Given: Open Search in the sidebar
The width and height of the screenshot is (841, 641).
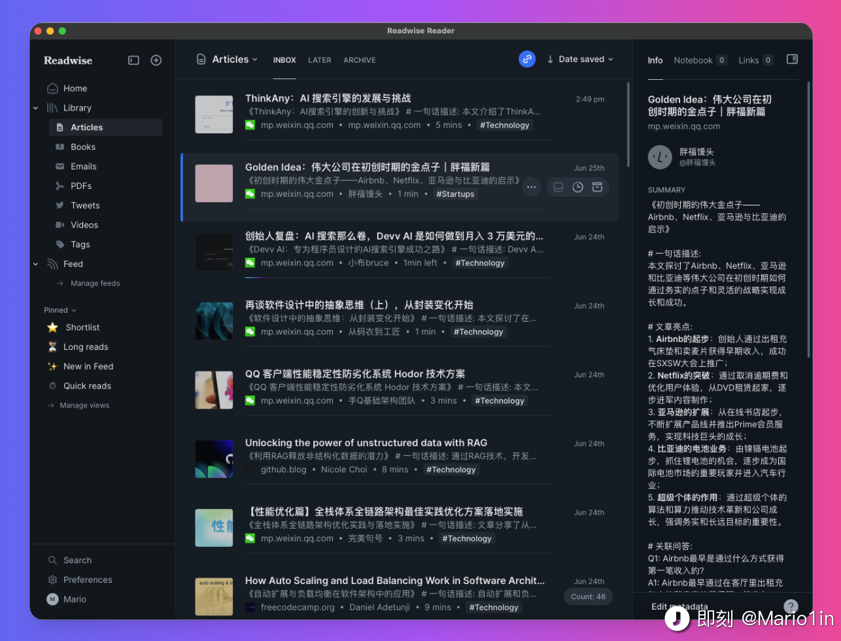Looking at the screenshot, I should pyautogui.click(x=77, y=561).
